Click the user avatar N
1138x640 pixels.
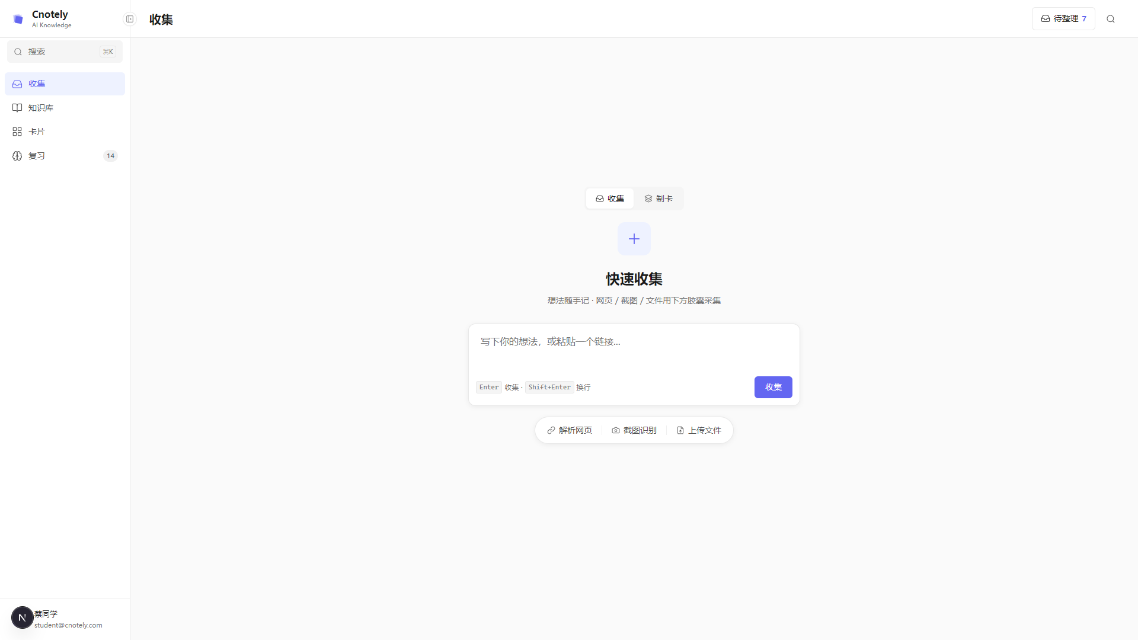(23, 617)
